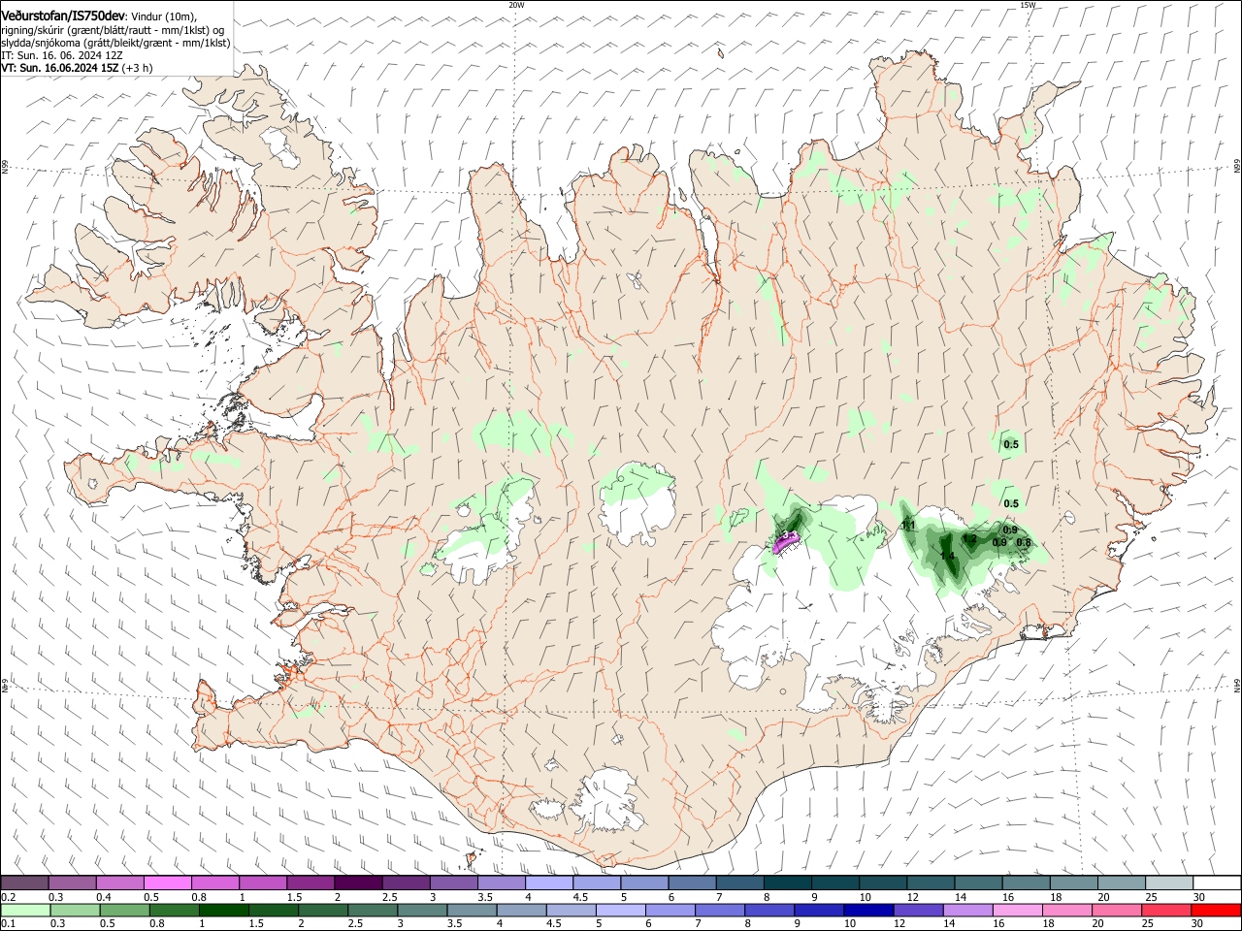
Task: Click the red 30 swatch in rain scale
Action: 1217,910
